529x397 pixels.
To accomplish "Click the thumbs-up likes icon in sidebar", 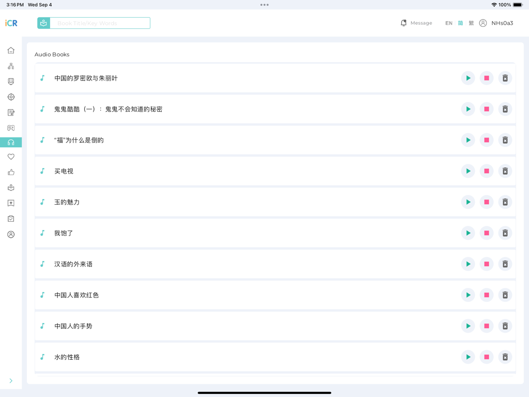I will [11, 172].
